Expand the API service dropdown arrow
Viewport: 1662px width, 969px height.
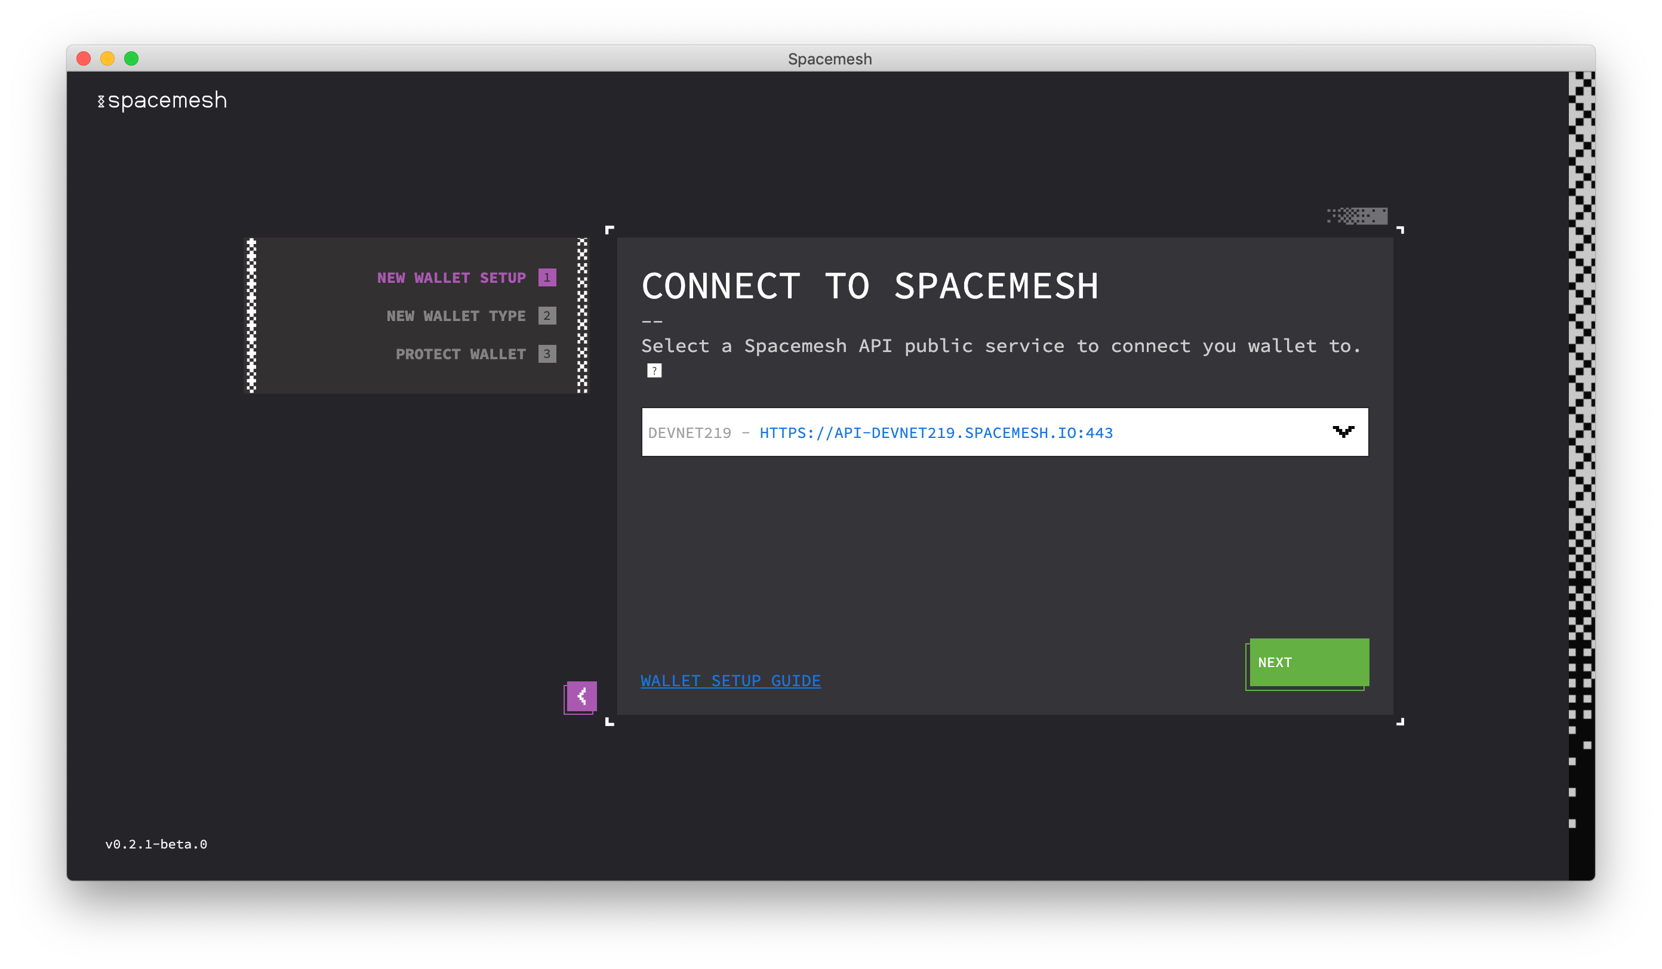pyautogui.click(x=1343, y=432)
